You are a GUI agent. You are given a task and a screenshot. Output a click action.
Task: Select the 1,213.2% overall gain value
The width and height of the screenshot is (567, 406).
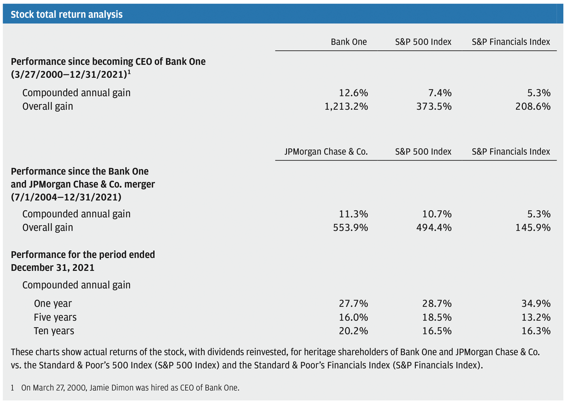pos(346,107)
